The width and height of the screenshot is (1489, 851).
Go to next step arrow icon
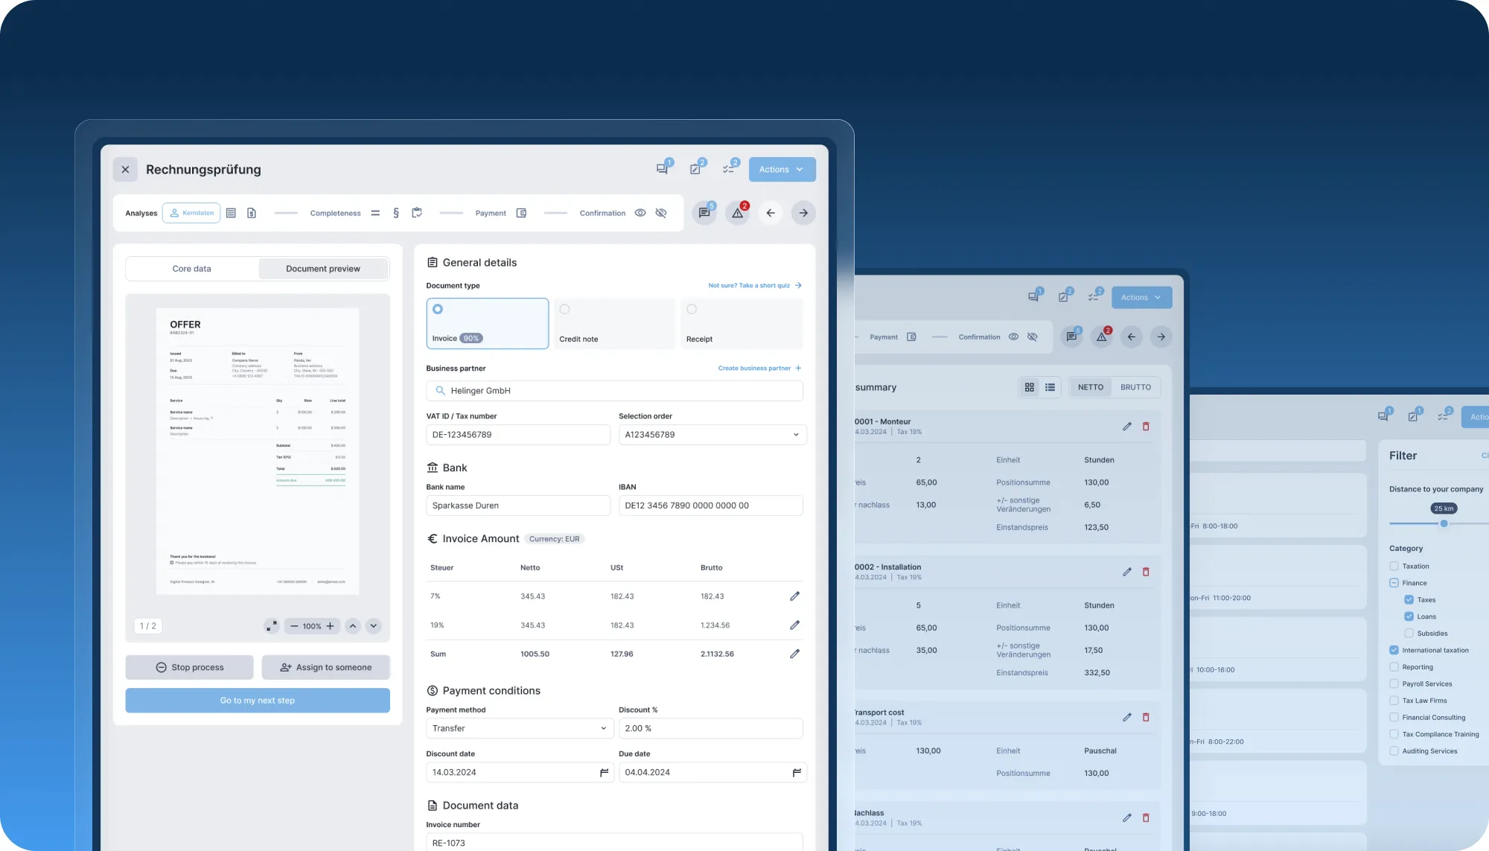[803, 213]
